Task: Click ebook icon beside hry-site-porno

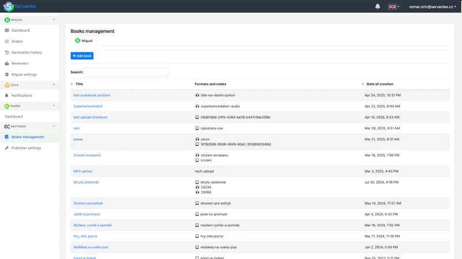Action: 197,236
